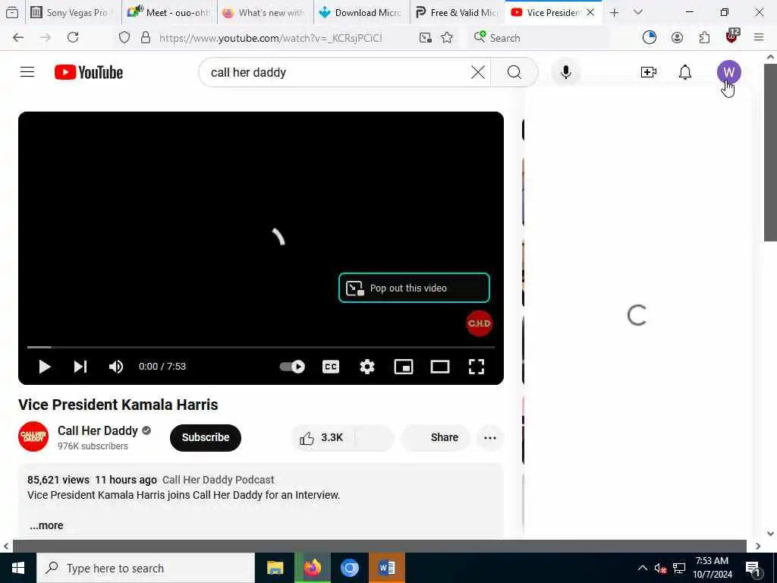Click the address bar URL
777x583 pixels.
pos(271,38)
